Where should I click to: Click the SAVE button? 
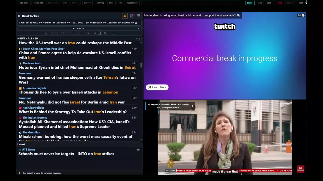tap(260, 3)
